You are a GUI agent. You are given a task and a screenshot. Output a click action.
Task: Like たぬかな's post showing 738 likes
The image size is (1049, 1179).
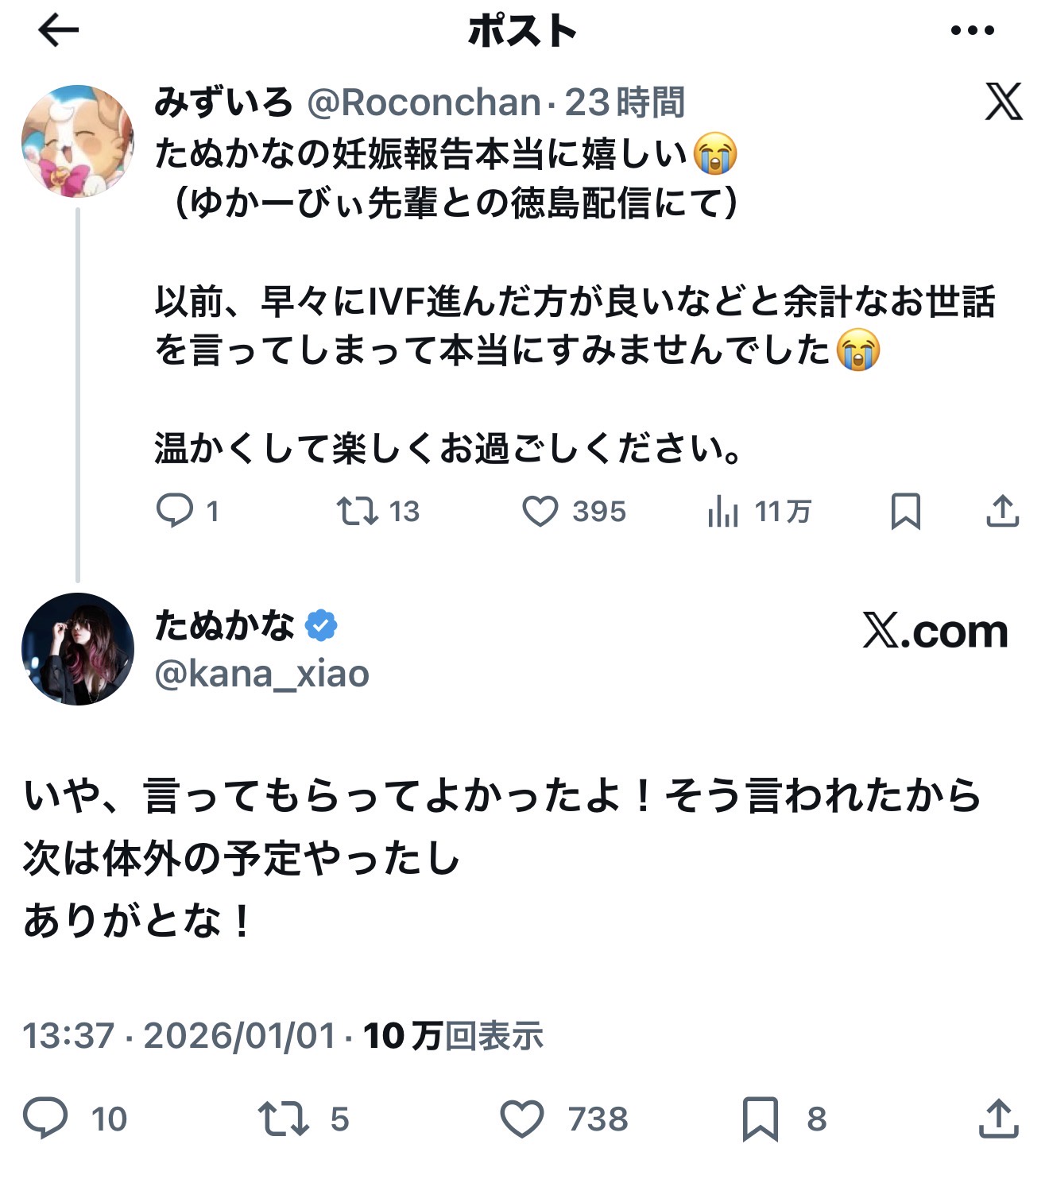[x=522, y=1118]
